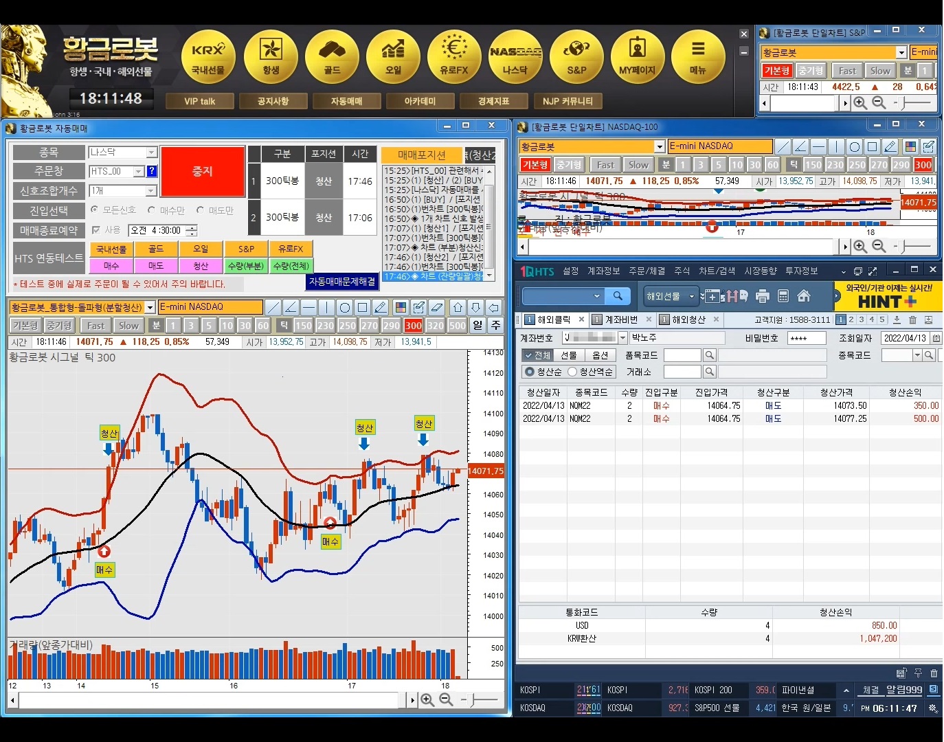
Task: Click the red 중지 stop button
Action: pos(203,171)
